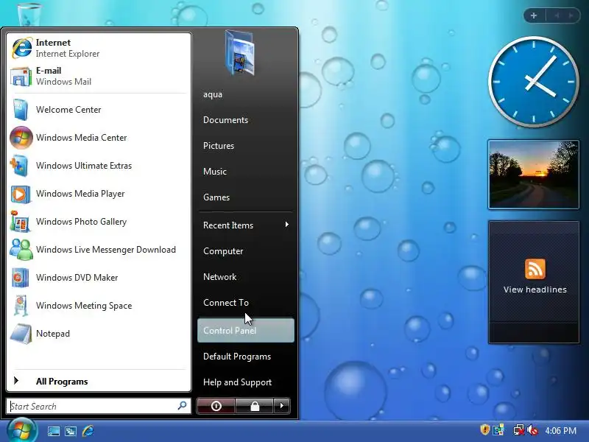
Task: Launch the Internet Explorer quick launch icon
Action: (88, 431)
